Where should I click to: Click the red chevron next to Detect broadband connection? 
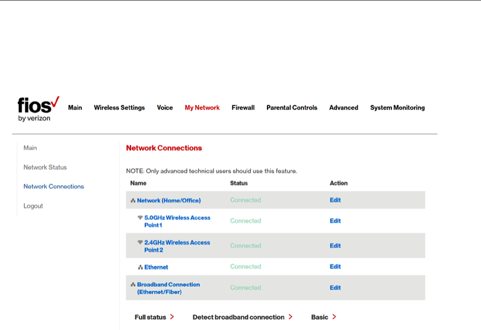coord(291,317)
